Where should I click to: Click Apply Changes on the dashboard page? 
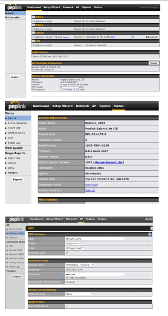tap(149, 7)
